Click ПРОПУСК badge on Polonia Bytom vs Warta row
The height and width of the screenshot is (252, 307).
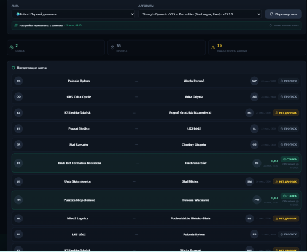click(289, 81)
